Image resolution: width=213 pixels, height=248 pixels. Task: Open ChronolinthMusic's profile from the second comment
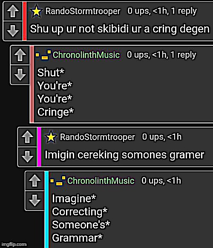point(86,55)
